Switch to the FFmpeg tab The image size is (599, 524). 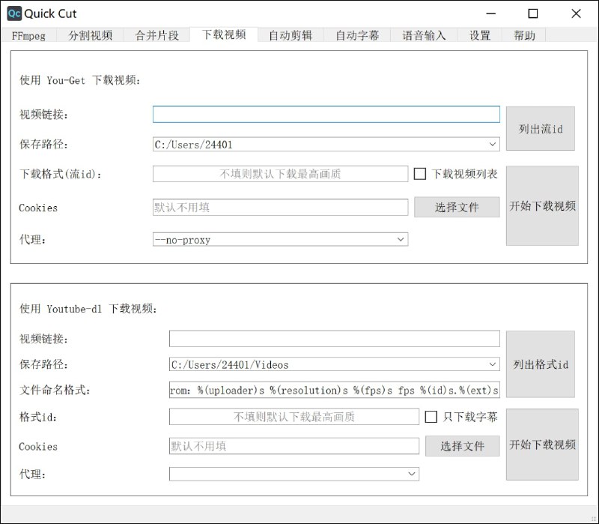pyautogui.click(x=28, y=35)
